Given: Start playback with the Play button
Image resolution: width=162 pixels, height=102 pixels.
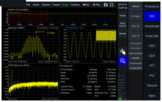Looking at the screenshot, I should (x=97, y=5).
